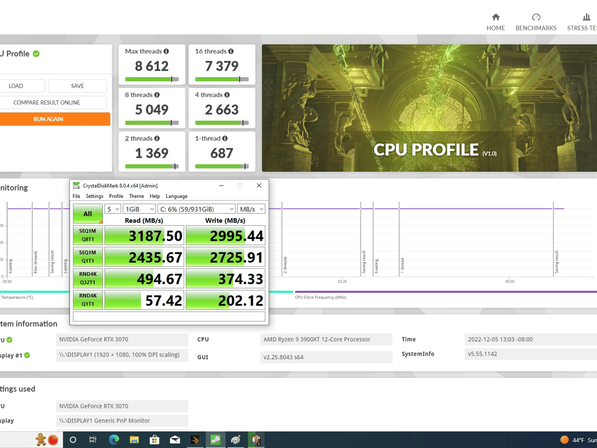Open the Paint app from taskbar
597x448 pixels.
point(236,440)
